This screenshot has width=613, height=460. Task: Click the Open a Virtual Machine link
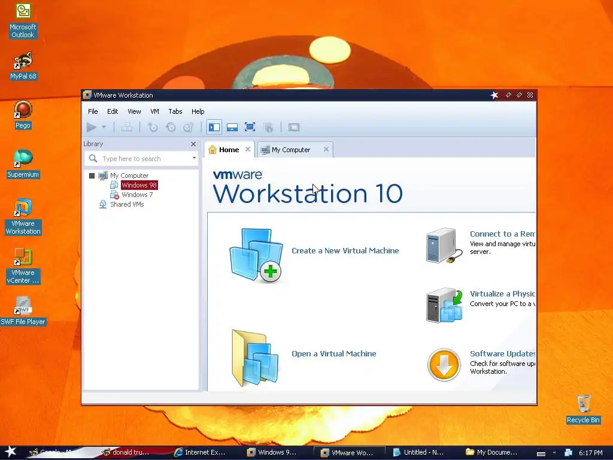(x=334, y=353)
